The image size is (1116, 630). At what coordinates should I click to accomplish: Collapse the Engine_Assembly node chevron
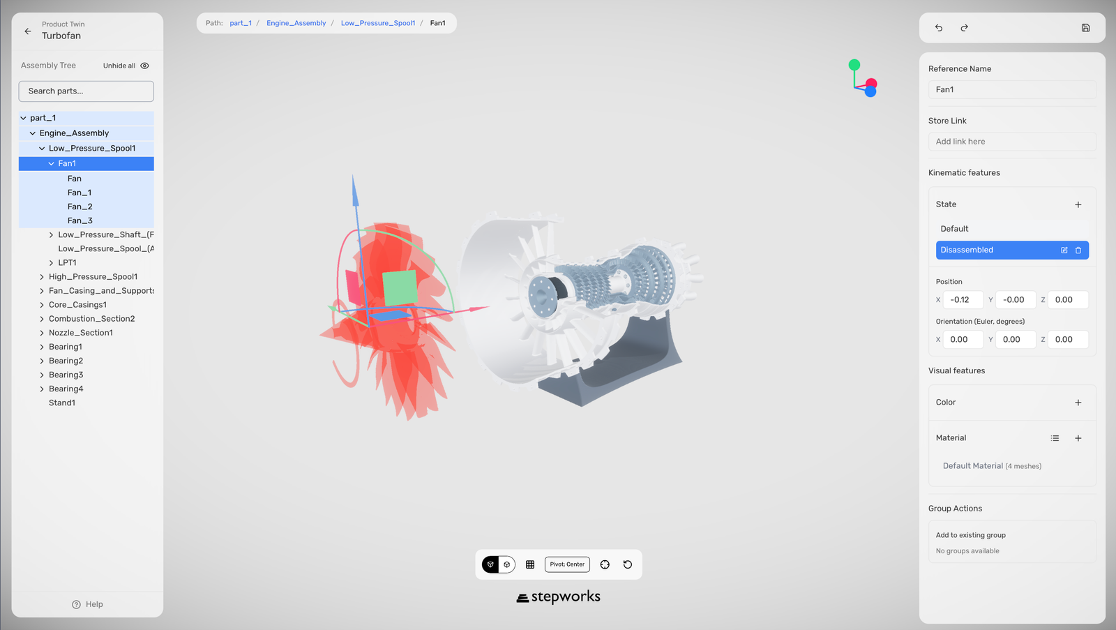pyautogui.click(x=32, y=133)
